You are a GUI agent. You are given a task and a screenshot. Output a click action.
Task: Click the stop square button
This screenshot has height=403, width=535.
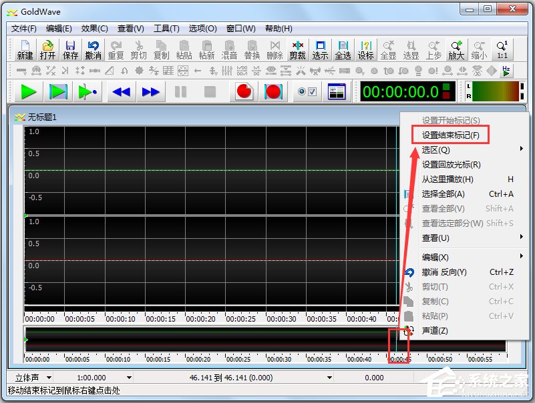[x=210, y=91]
